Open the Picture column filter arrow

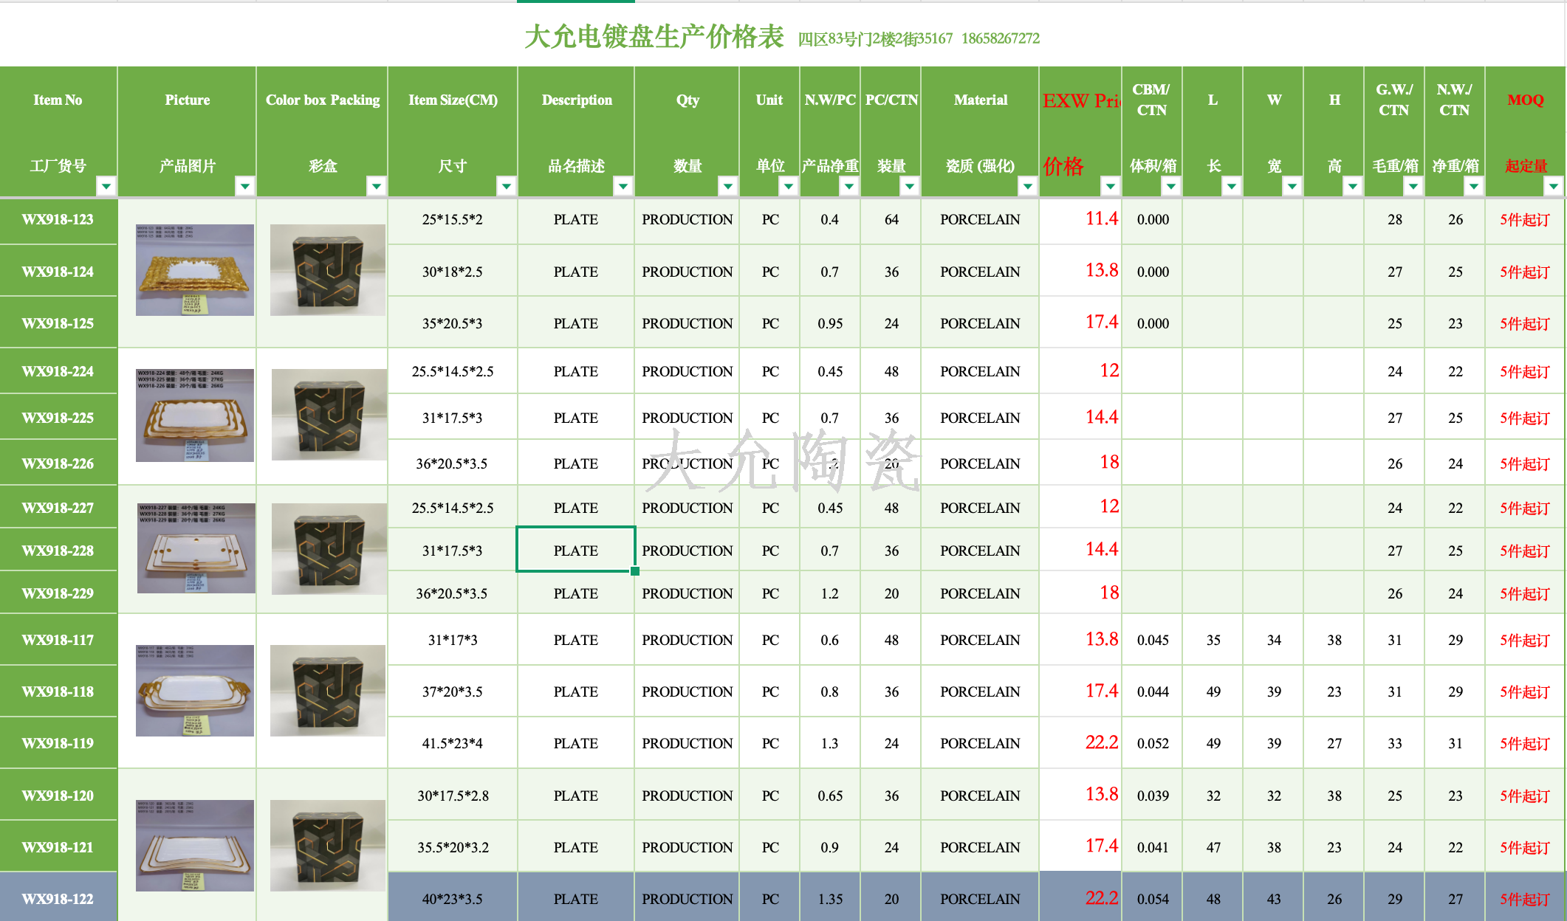[244, 186]
